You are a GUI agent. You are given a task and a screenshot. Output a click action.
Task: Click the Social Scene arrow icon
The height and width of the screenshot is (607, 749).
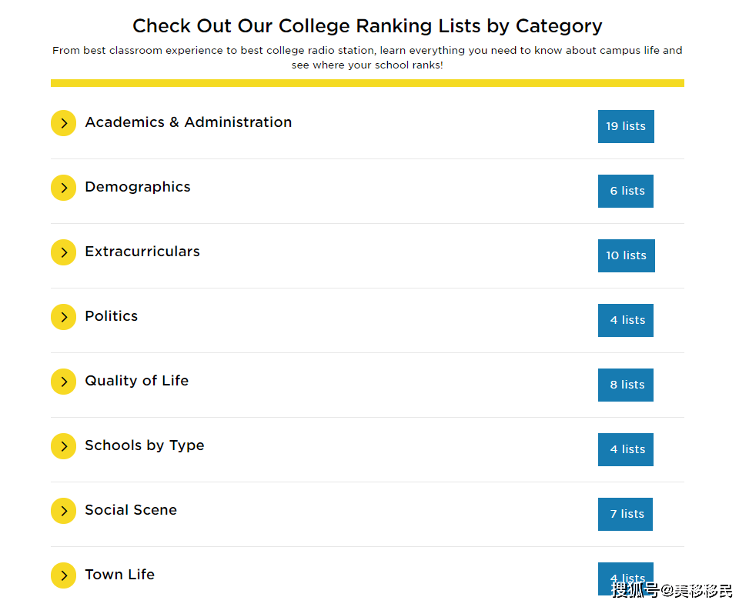[x=64, y=511]
